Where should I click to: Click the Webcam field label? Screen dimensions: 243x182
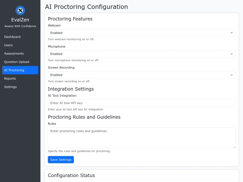point(54,25)
